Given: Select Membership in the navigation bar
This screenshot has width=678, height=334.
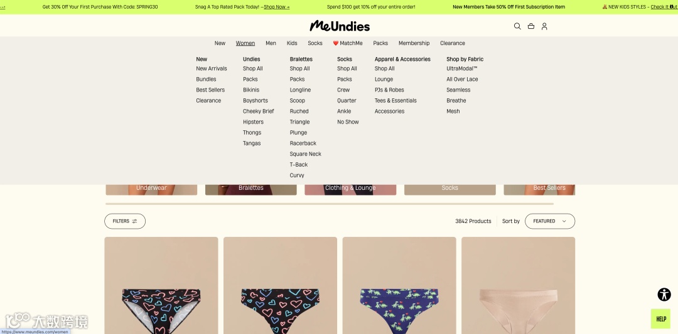Looking at the screenshot, I should tap(414, 43).
